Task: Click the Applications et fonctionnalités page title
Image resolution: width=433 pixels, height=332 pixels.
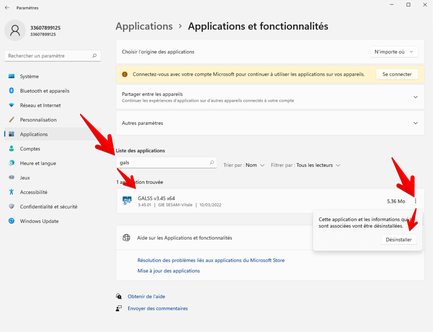Action: [258, 26]
